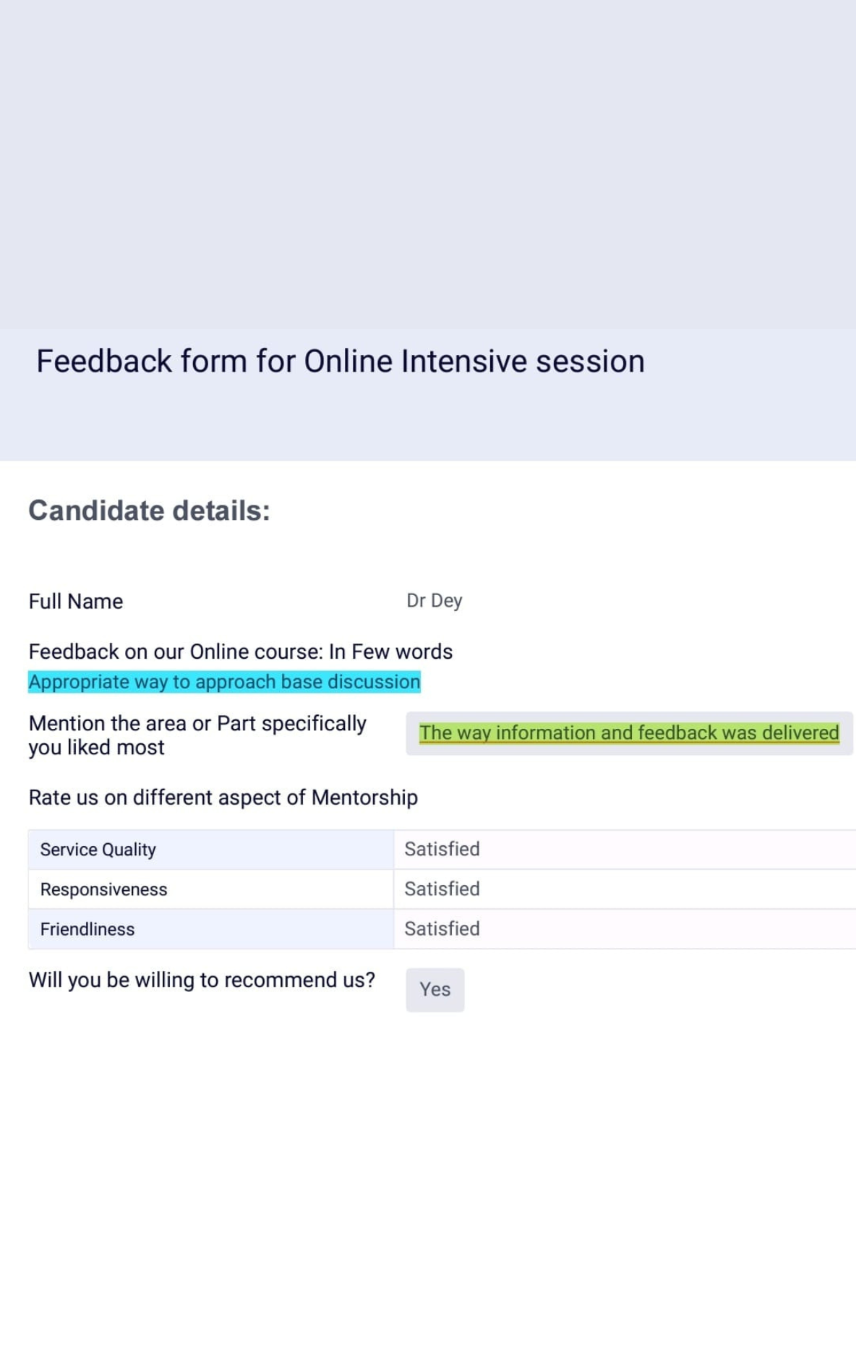Click 'Mention the area or Part specifically' label

click(x=197, y=723)
